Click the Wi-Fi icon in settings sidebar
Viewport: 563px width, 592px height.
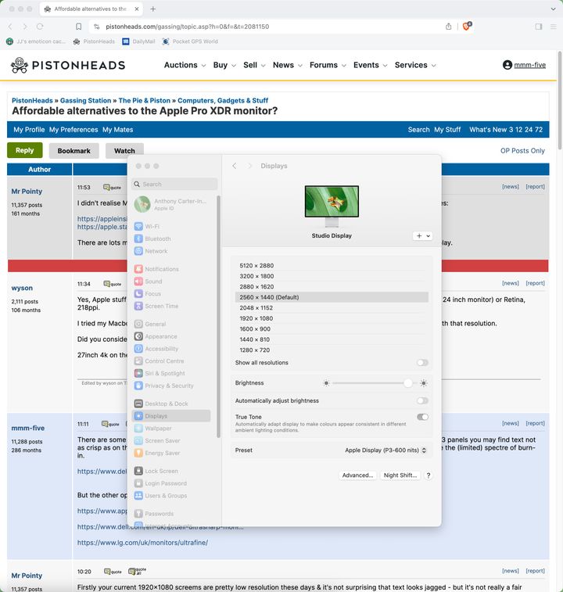pos(138,226)
